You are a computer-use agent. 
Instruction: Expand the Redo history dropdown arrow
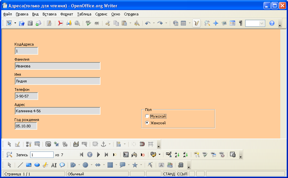point(166,23)
